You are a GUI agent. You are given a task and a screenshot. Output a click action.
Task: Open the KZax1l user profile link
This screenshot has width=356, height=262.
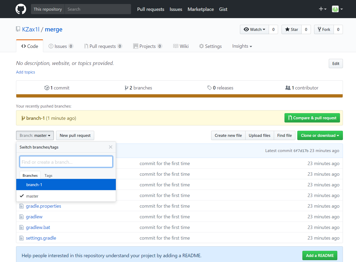coord(31,29)
